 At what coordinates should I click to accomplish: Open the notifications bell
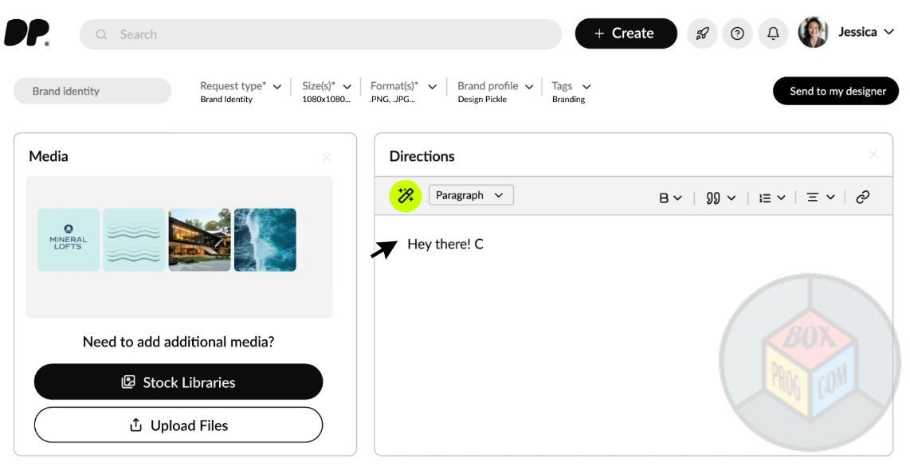click(773, 33)
